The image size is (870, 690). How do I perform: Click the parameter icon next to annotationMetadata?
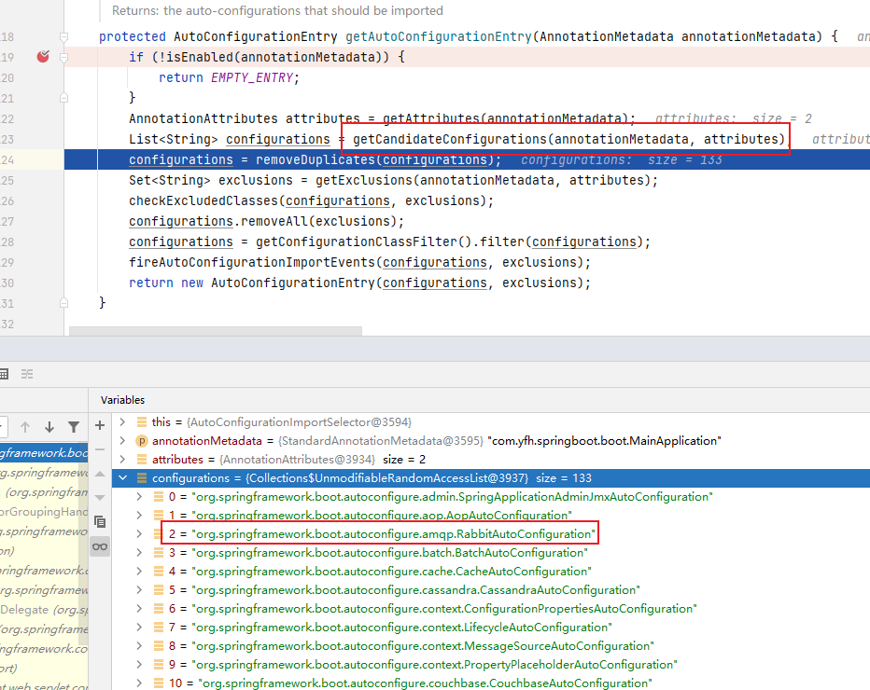point(142,441)
